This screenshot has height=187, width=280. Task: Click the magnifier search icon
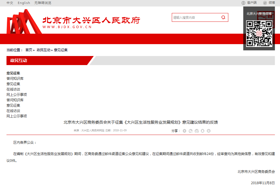223,18
